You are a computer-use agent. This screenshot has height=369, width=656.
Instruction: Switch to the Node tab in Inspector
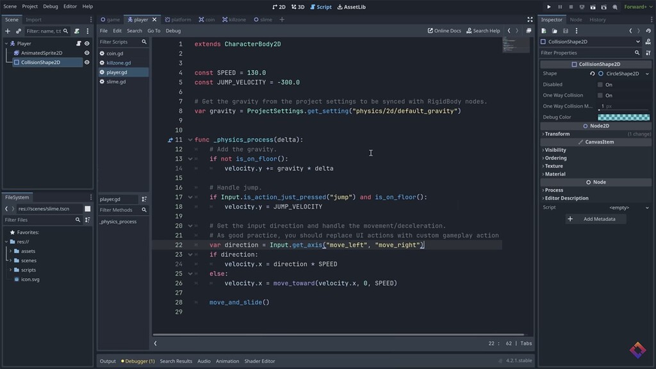tap(575, 19)
